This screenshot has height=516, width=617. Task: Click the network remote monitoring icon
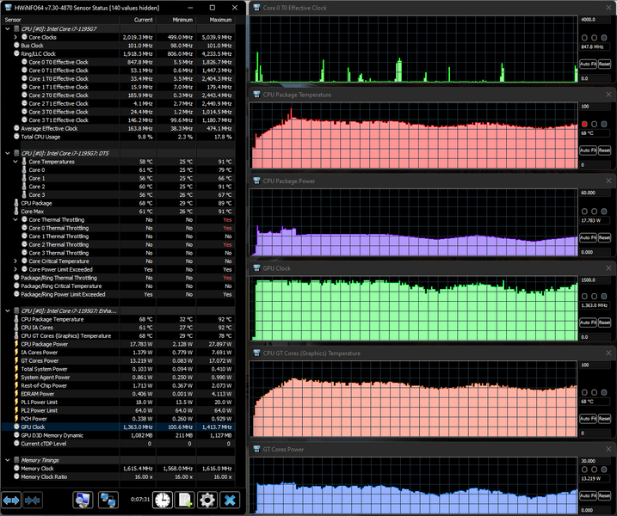[x=108, y=500]
